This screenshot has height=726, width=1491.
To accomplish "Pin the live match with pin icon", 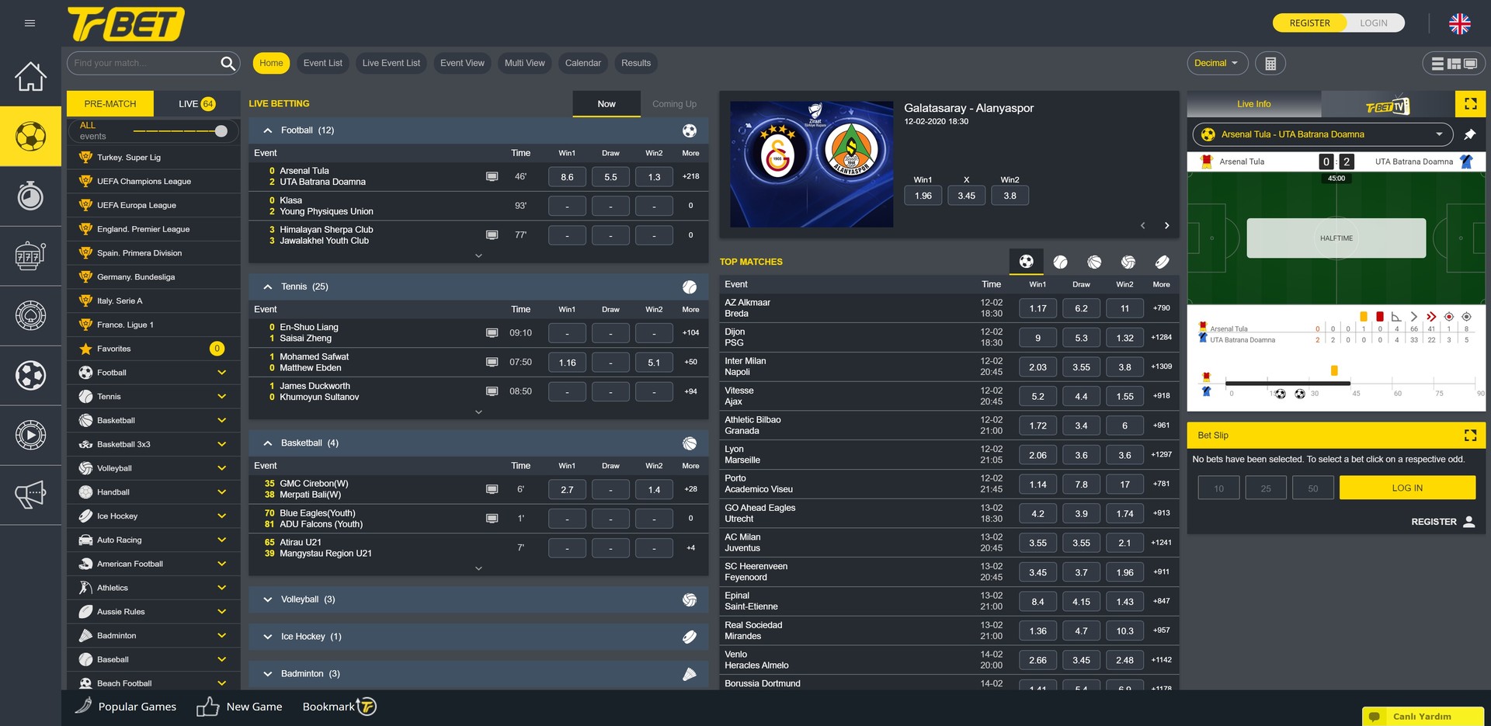I will (1469, 134).
